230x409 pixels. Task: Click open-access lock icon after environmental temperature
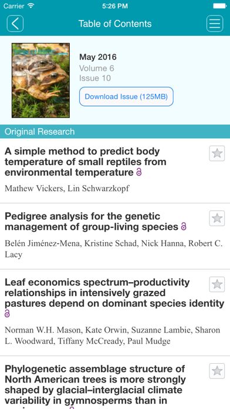pyautogui.click(x=139, y=172)
